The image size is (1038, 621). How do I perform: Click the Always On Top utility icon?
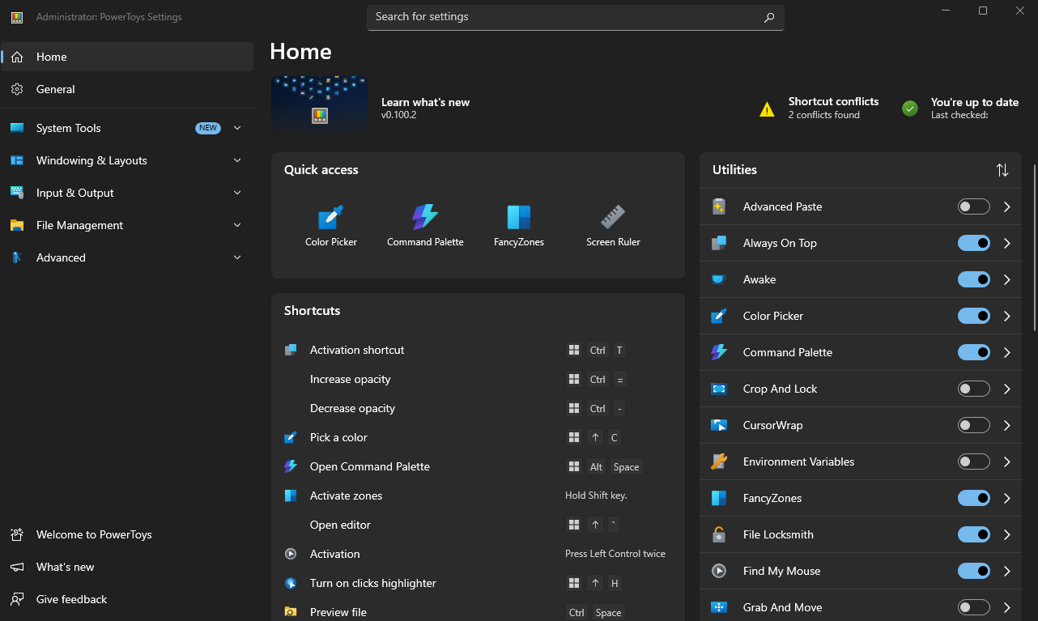719,243
